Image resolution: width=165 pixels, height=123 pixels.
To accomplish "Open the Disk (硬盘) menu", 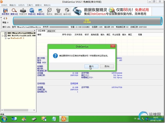I will pos(13,5).
